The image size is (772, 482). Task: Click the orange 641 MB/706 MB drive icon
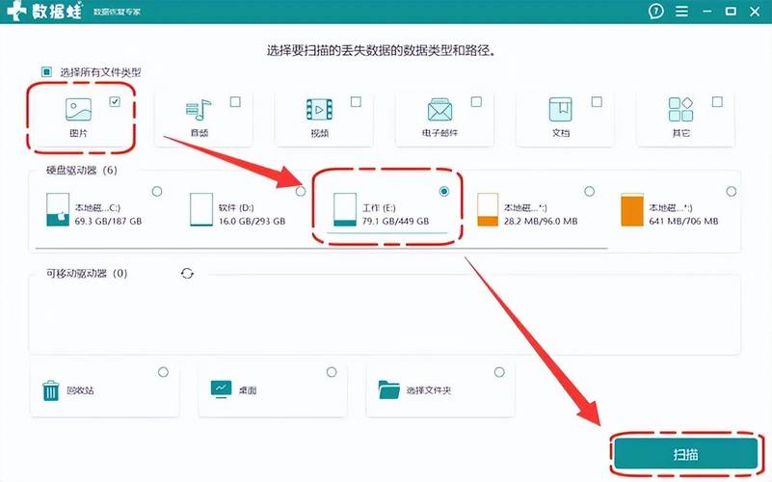(632, 210)
